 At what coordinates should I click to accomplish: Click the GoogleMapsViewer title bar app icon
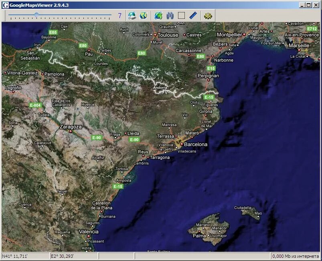tap(5, 5)
